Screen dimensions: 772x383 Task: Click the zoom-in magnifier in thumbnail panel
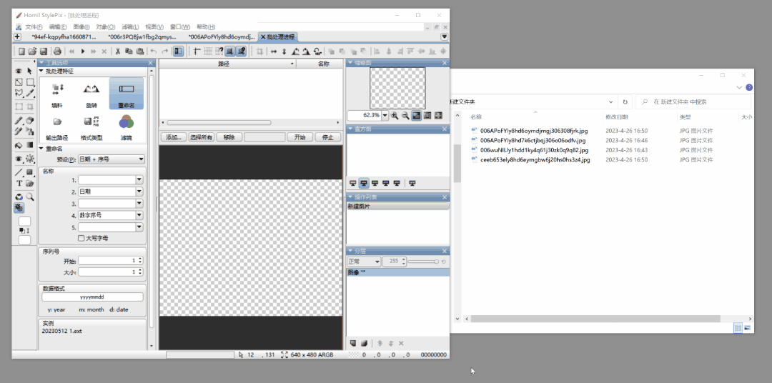click(395, 115)
